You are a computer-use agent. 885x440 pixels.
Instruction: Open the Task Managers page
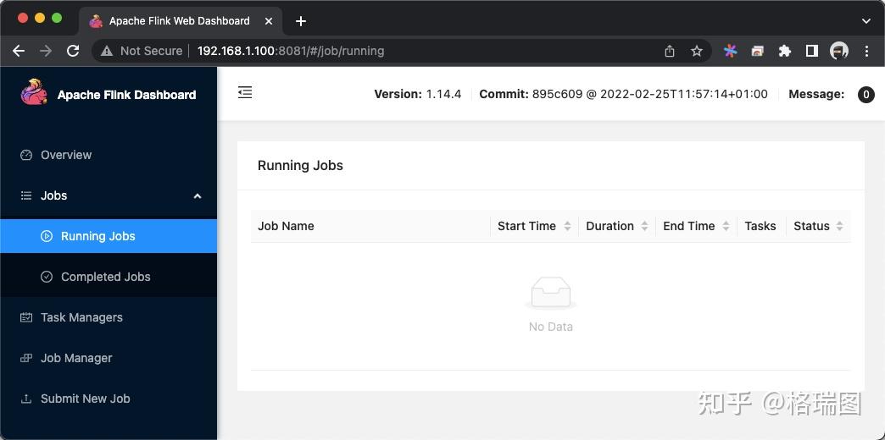[81, 317]
